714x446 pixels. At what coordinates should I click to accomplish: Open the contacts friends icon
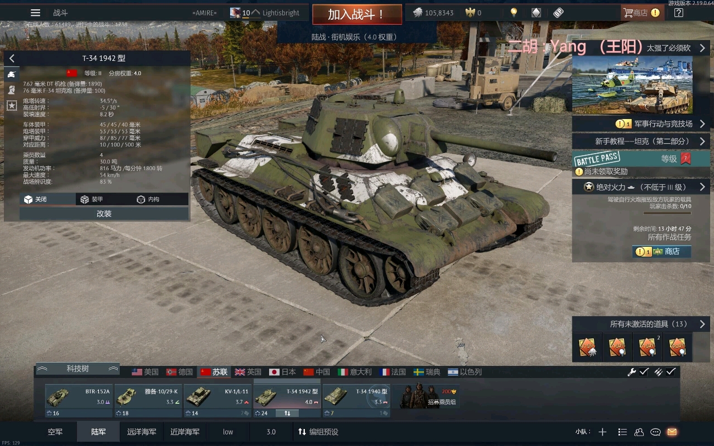coord(639,432)
